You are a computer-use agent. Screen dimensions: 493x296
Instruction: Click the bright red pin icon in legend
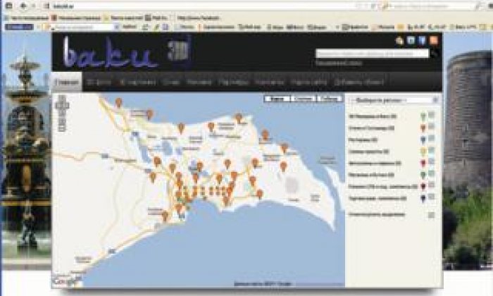tap(423, 164)
